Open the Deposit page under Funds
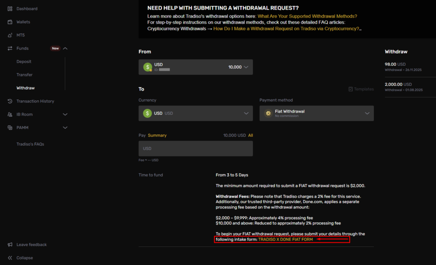The width and height of the screenshot is (436, 265). [24, 62]
